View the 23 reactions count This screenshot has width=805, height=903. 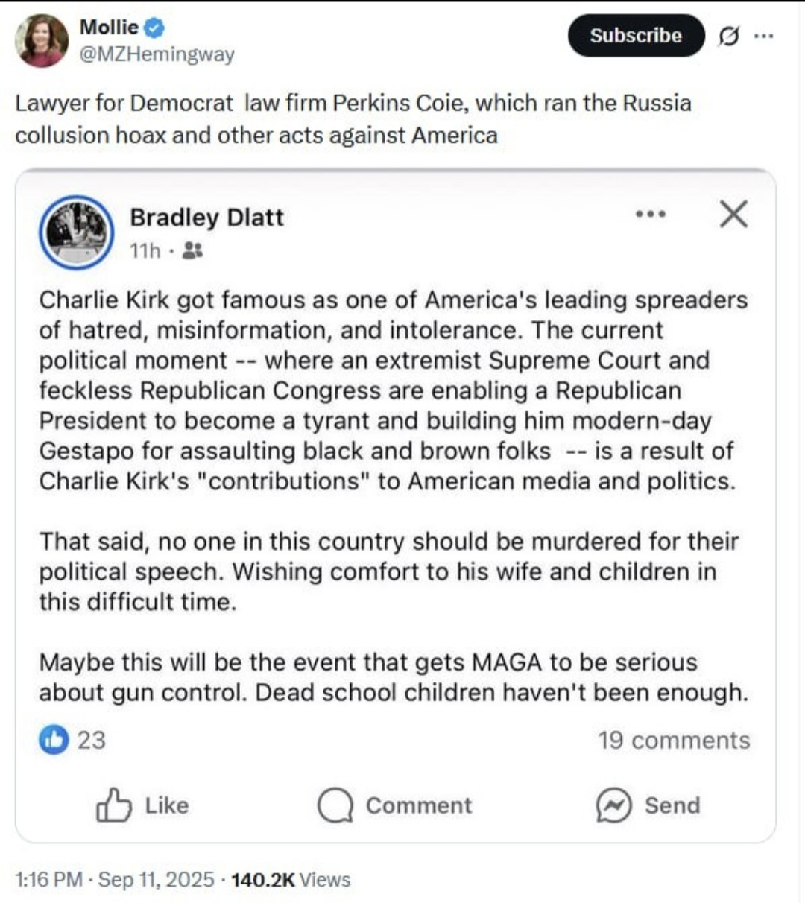pyautogui.click(x=92, y=740)
